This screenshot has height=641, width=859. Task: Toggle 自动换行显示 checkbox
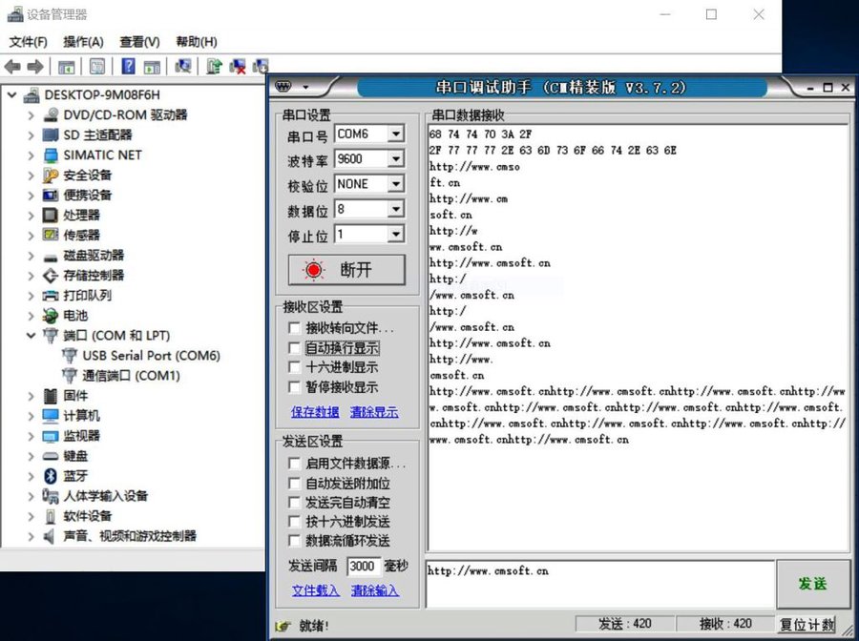(295, 347)
